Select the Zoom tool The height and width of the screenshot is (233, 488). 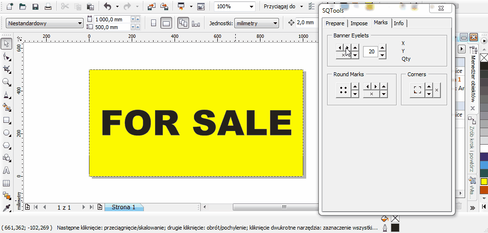(x=6, y=82)
